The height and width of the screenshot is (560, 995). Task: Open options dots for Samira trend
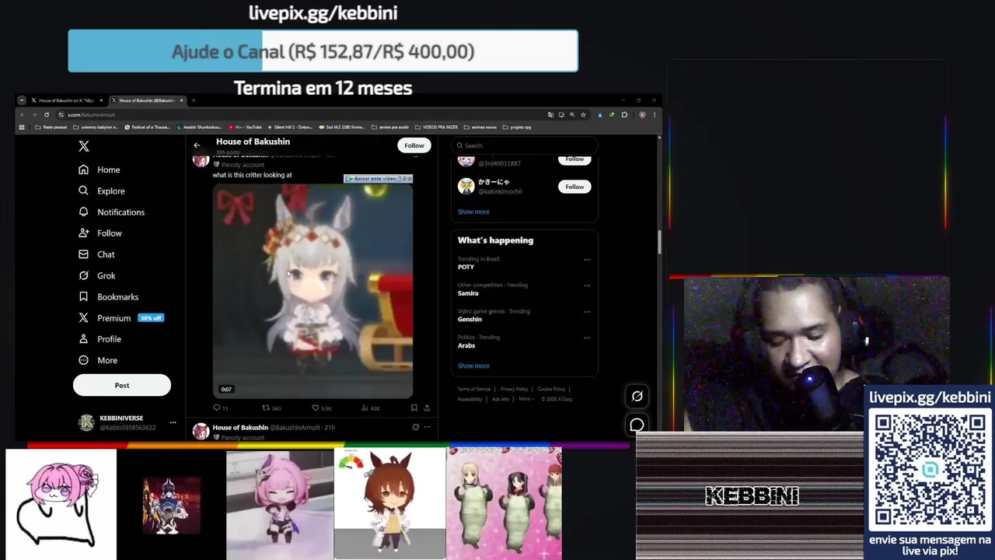[587, 285]
